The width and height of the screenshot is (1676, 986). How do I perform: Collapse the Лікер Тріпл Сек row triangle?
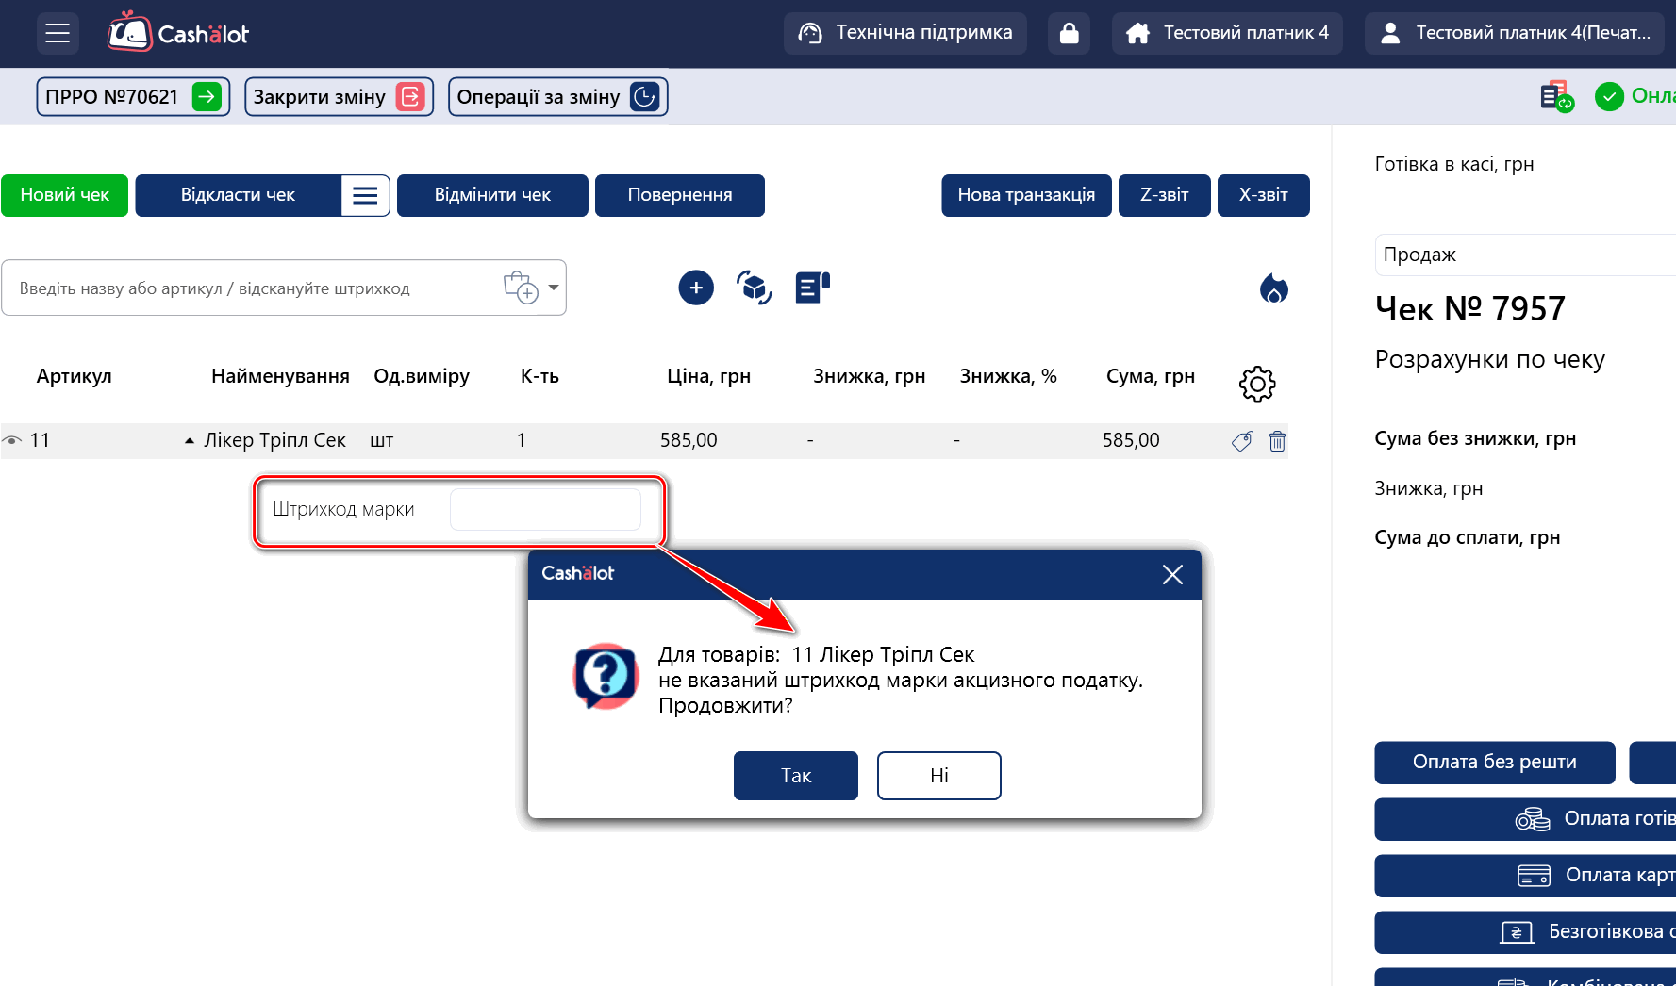click(x=190, y=440)
